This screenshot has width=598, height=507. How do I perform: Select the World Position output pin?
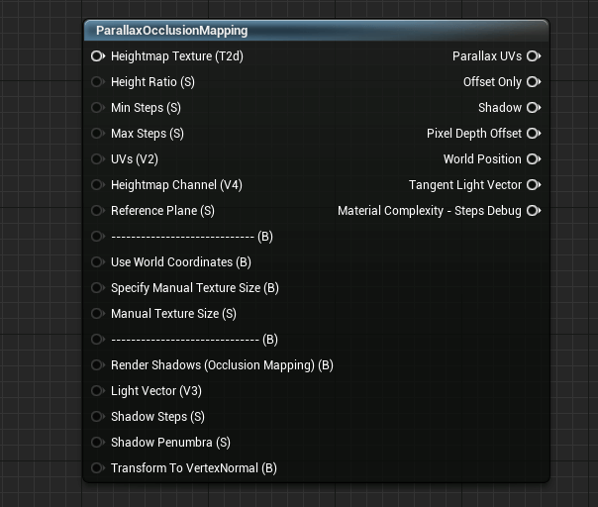click(x=533, y=159)
